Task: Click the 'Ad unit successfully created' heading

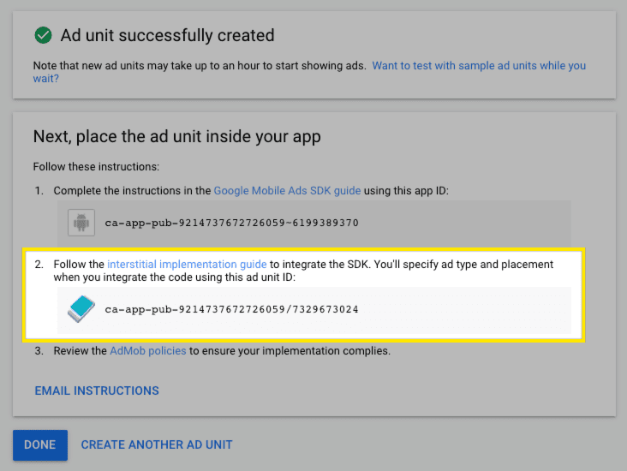Action: [x=167, y=35]
